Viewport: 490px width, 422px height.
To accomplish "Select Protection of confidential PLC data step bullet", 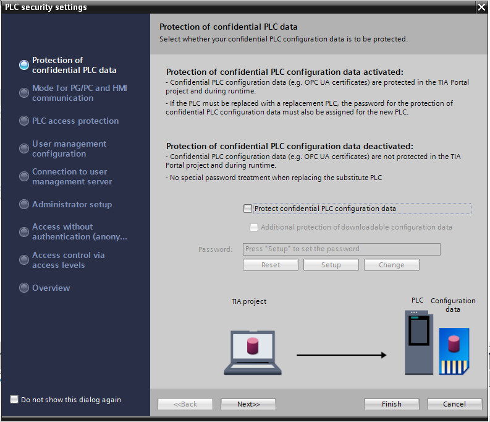I will pyautogui.click(x=24, y=65).
